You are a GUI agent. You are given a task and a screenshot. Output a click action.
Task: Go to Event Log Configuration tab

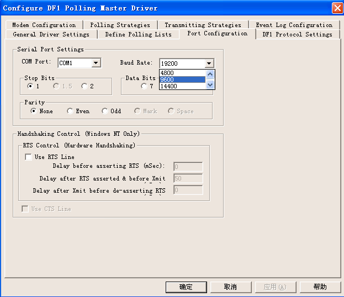coord(294,25)
